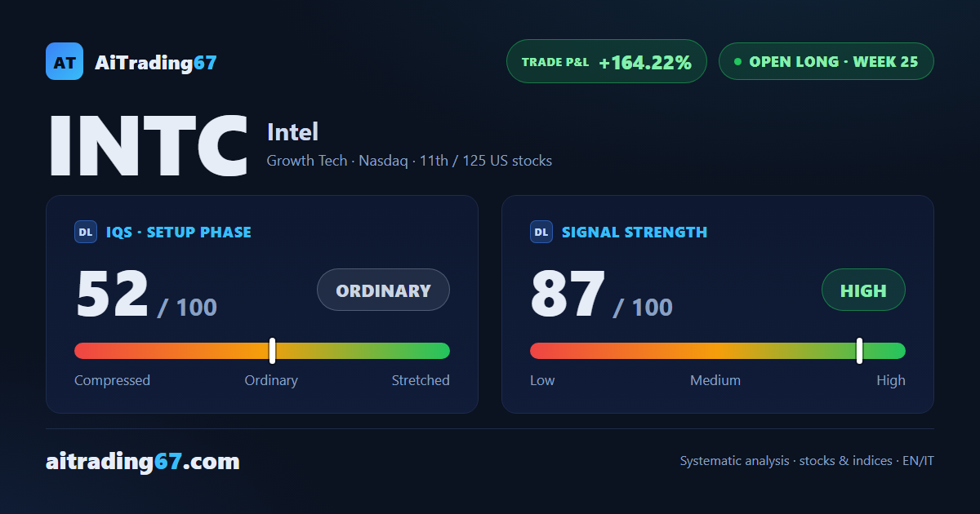This screenshot has height=514, width=980.
Task: Click the score value 52
Action: coord(113,294)
